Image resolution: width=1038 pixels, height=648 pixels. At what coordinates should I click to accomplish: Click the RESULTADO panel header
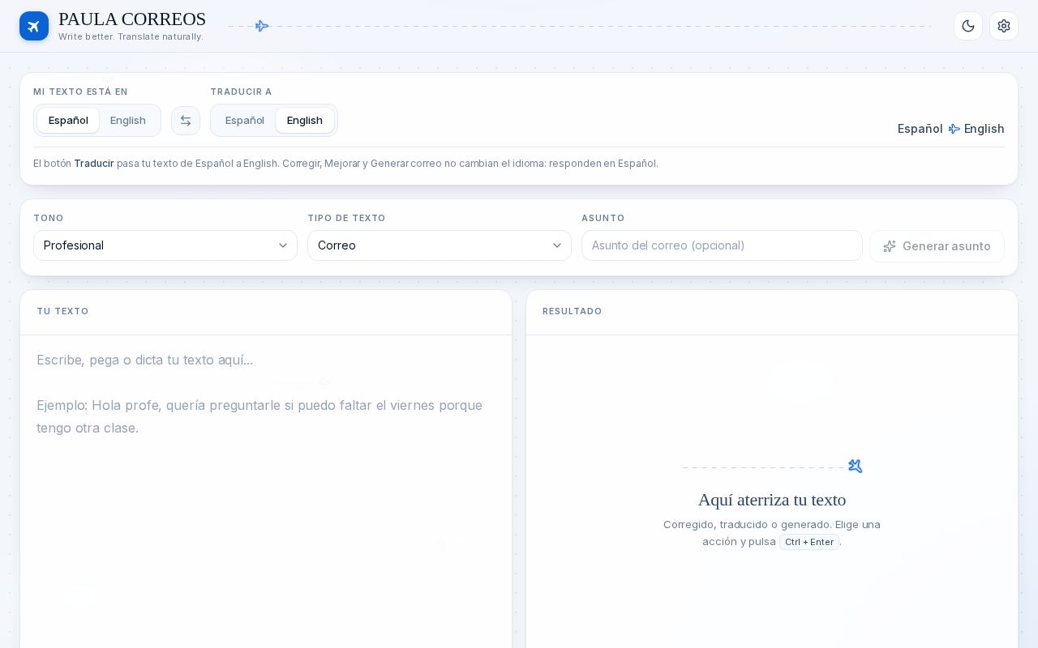tap(573, 311)
